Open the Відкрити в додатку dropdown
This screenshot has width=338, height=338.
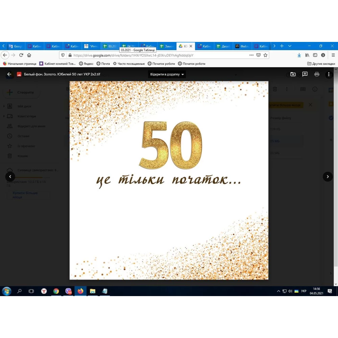click(x=166, y=74)
